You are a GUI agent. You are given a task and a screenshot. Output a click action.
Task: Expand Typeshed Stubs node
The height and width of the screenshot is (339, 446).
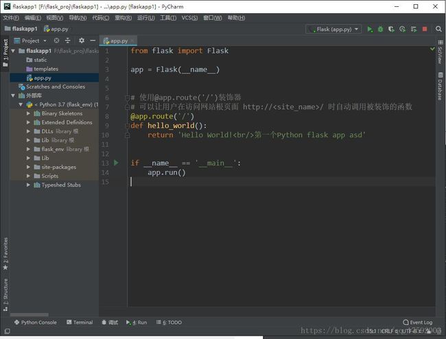click(28, 185)
